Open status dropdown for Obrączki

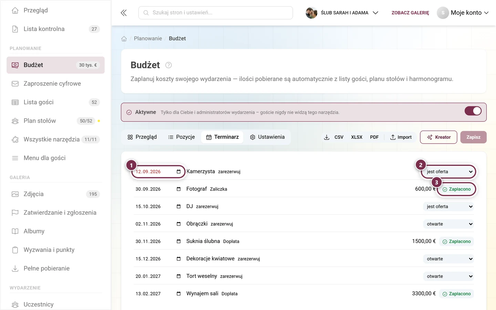(448, 224)
